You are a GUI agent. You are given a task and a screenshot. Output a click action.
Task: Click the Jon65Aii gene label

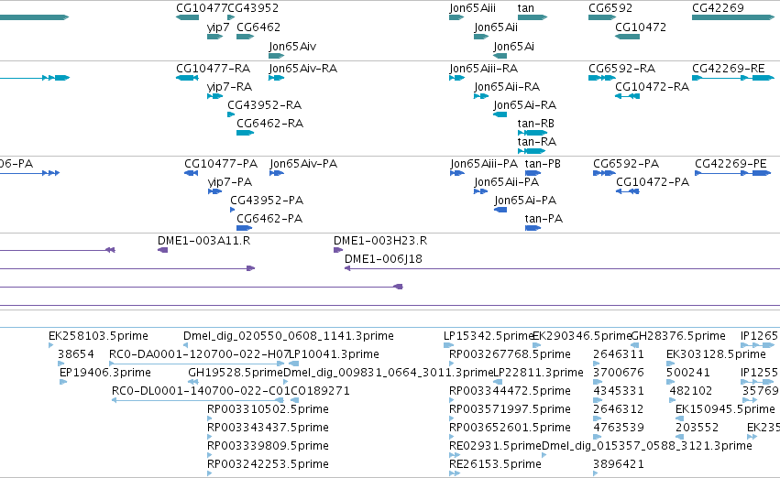496,27
